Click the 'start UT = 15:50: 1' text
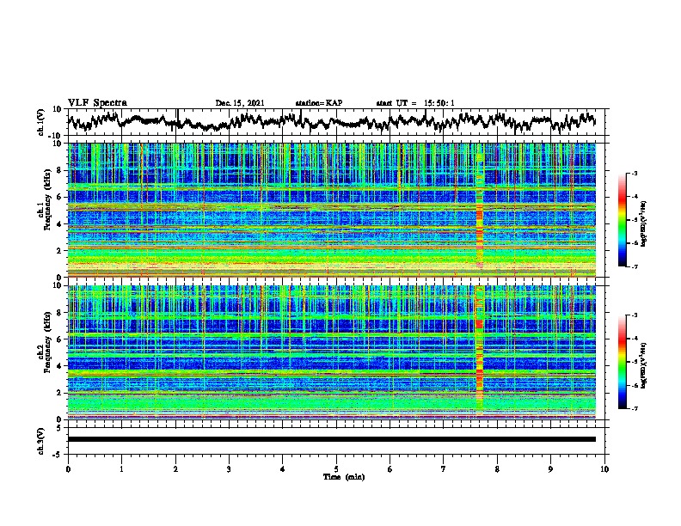The image size is (681, 526). tap(415, 103)
